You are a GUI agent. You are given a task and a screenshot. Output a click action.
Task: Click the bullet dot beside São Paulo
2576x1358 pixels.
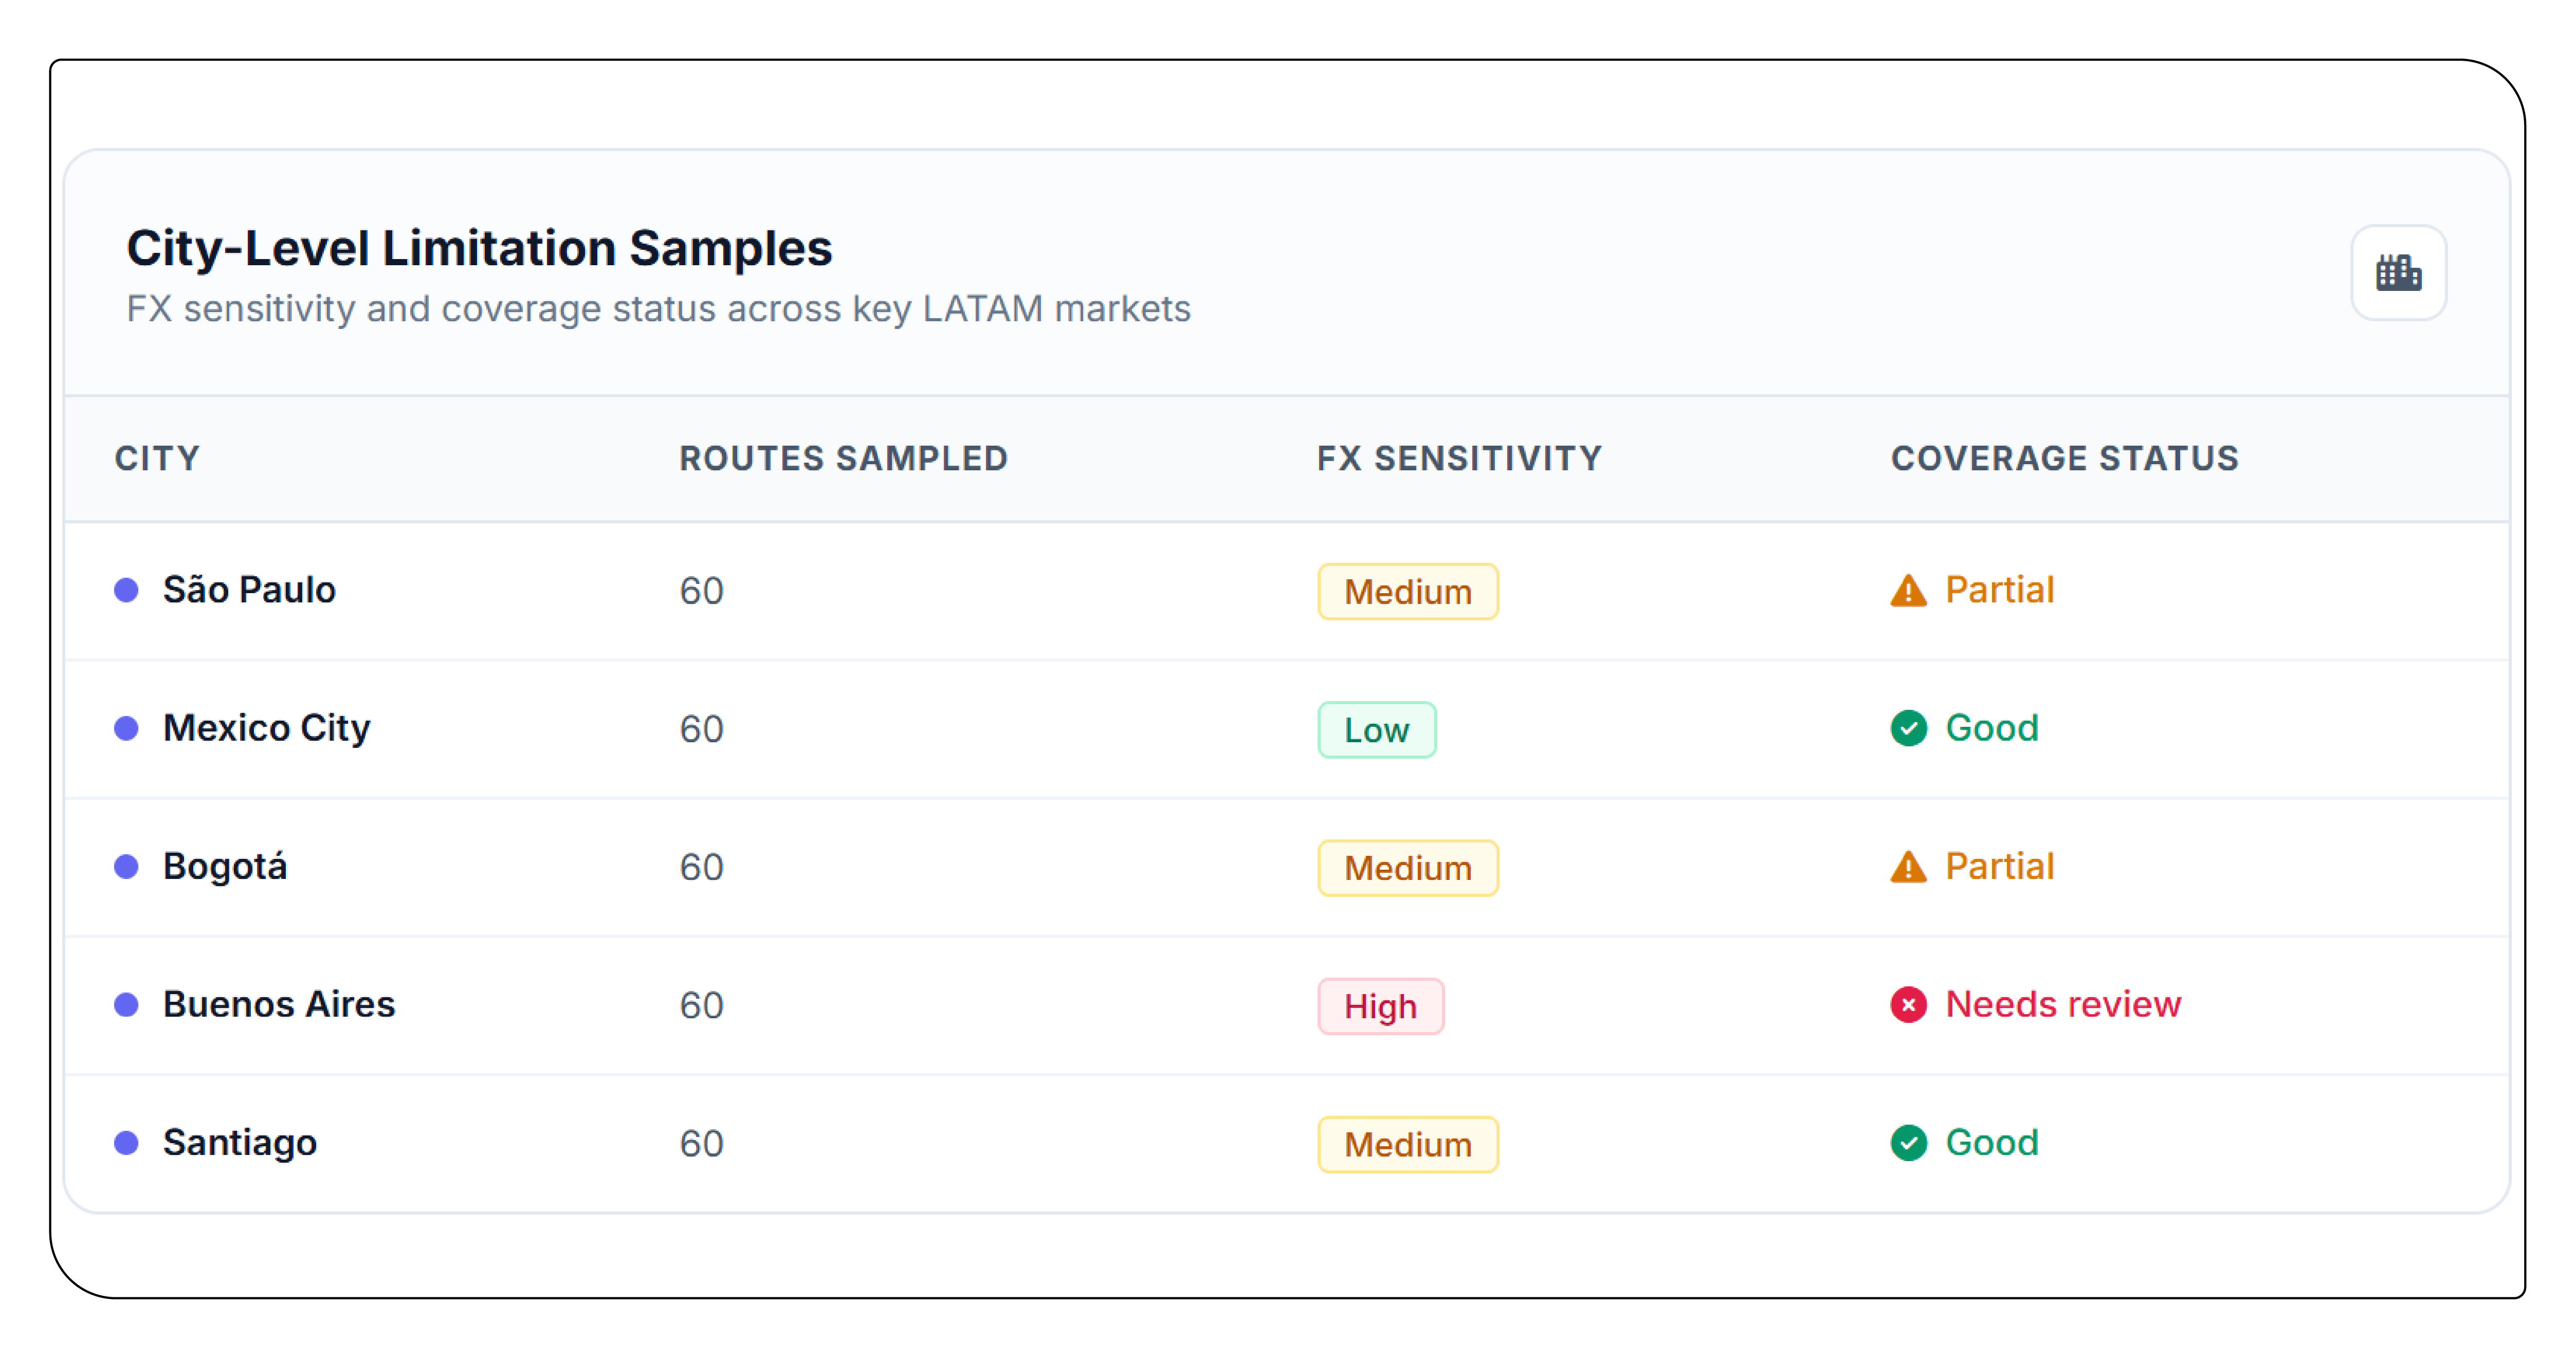pos(126,590)
